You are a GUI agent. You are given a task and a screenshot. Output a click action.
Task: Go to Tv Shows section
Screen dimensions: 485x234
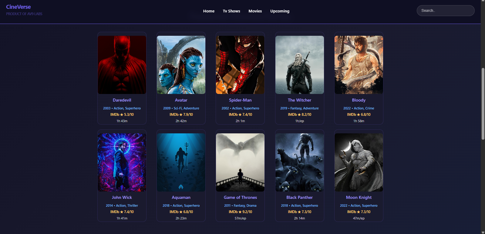[x=231, y=11]
